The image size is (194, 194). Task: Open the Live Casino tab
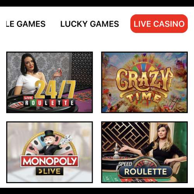pyautogui.click(x=159, y=24)
